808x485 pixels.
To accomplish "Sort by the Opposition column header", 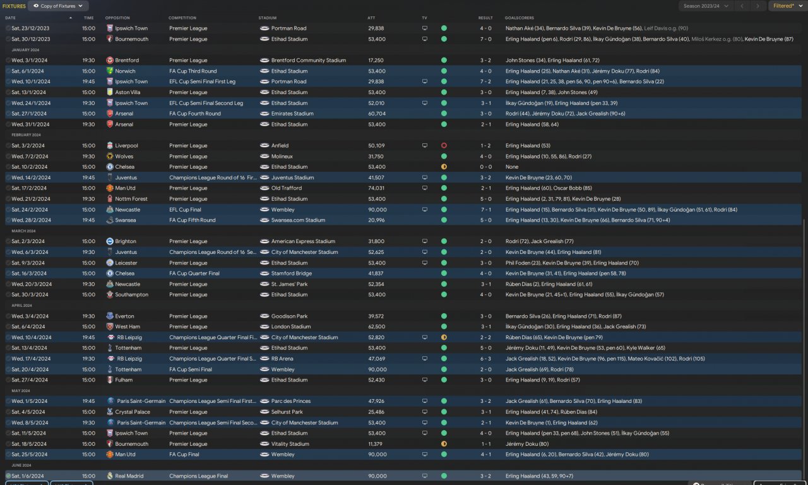I will pos(117,18).
